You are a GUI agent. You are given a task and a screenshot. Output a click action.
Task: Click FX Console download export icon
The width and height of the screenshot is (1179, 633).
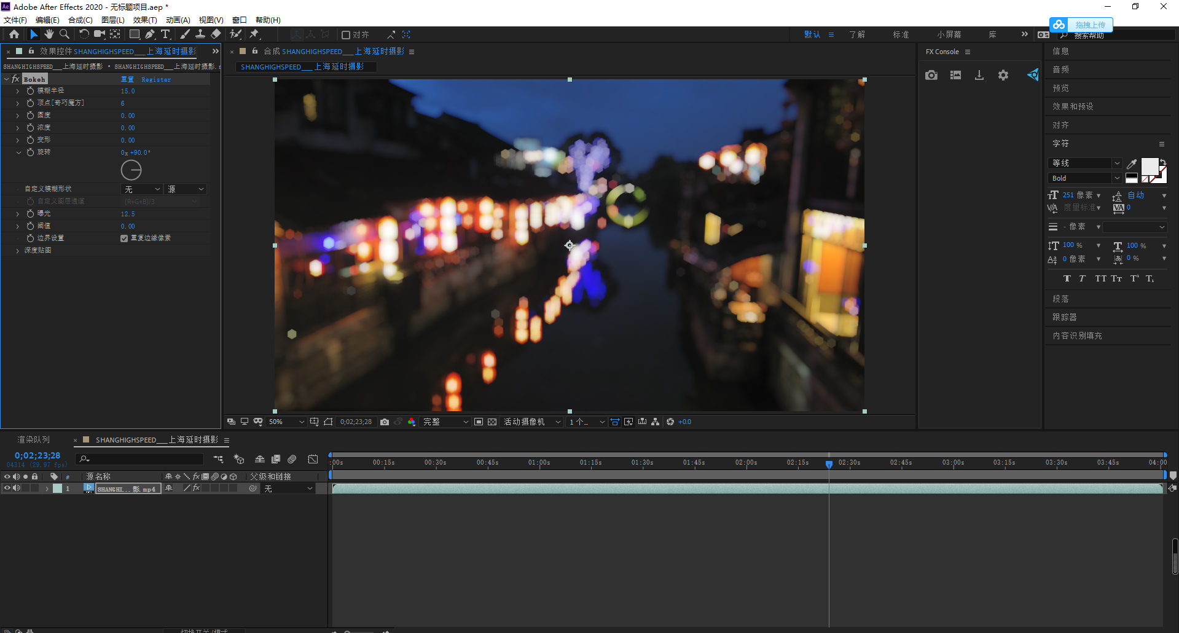click(979, 75)
